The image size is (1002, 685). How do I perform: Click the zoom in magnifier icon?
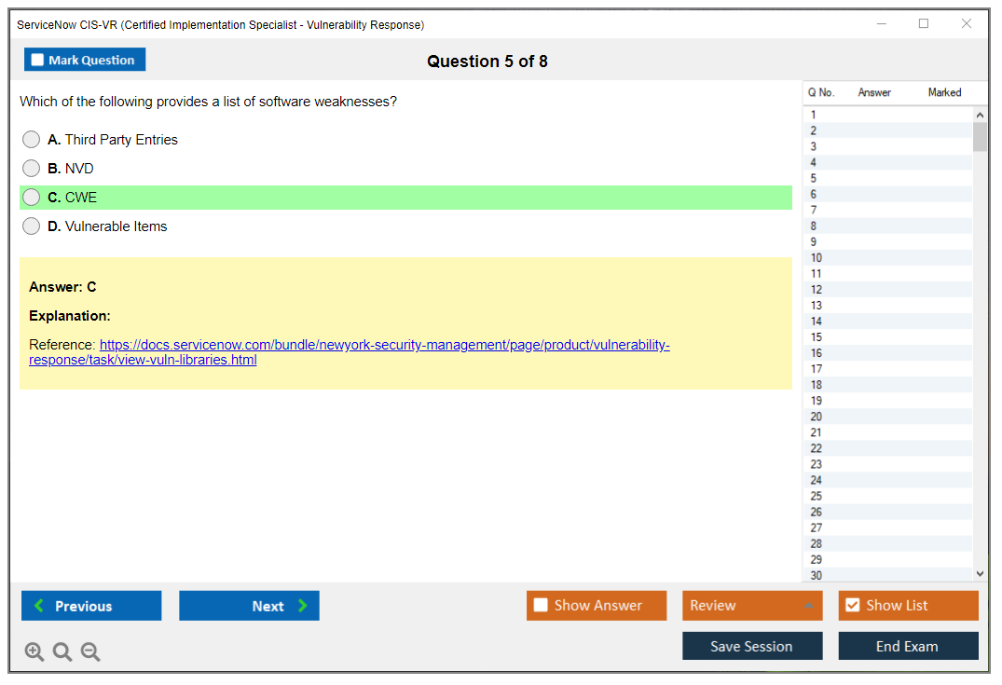34,652
